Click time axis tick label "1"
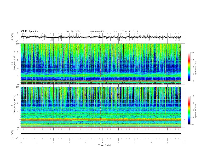 coord(37,142)
